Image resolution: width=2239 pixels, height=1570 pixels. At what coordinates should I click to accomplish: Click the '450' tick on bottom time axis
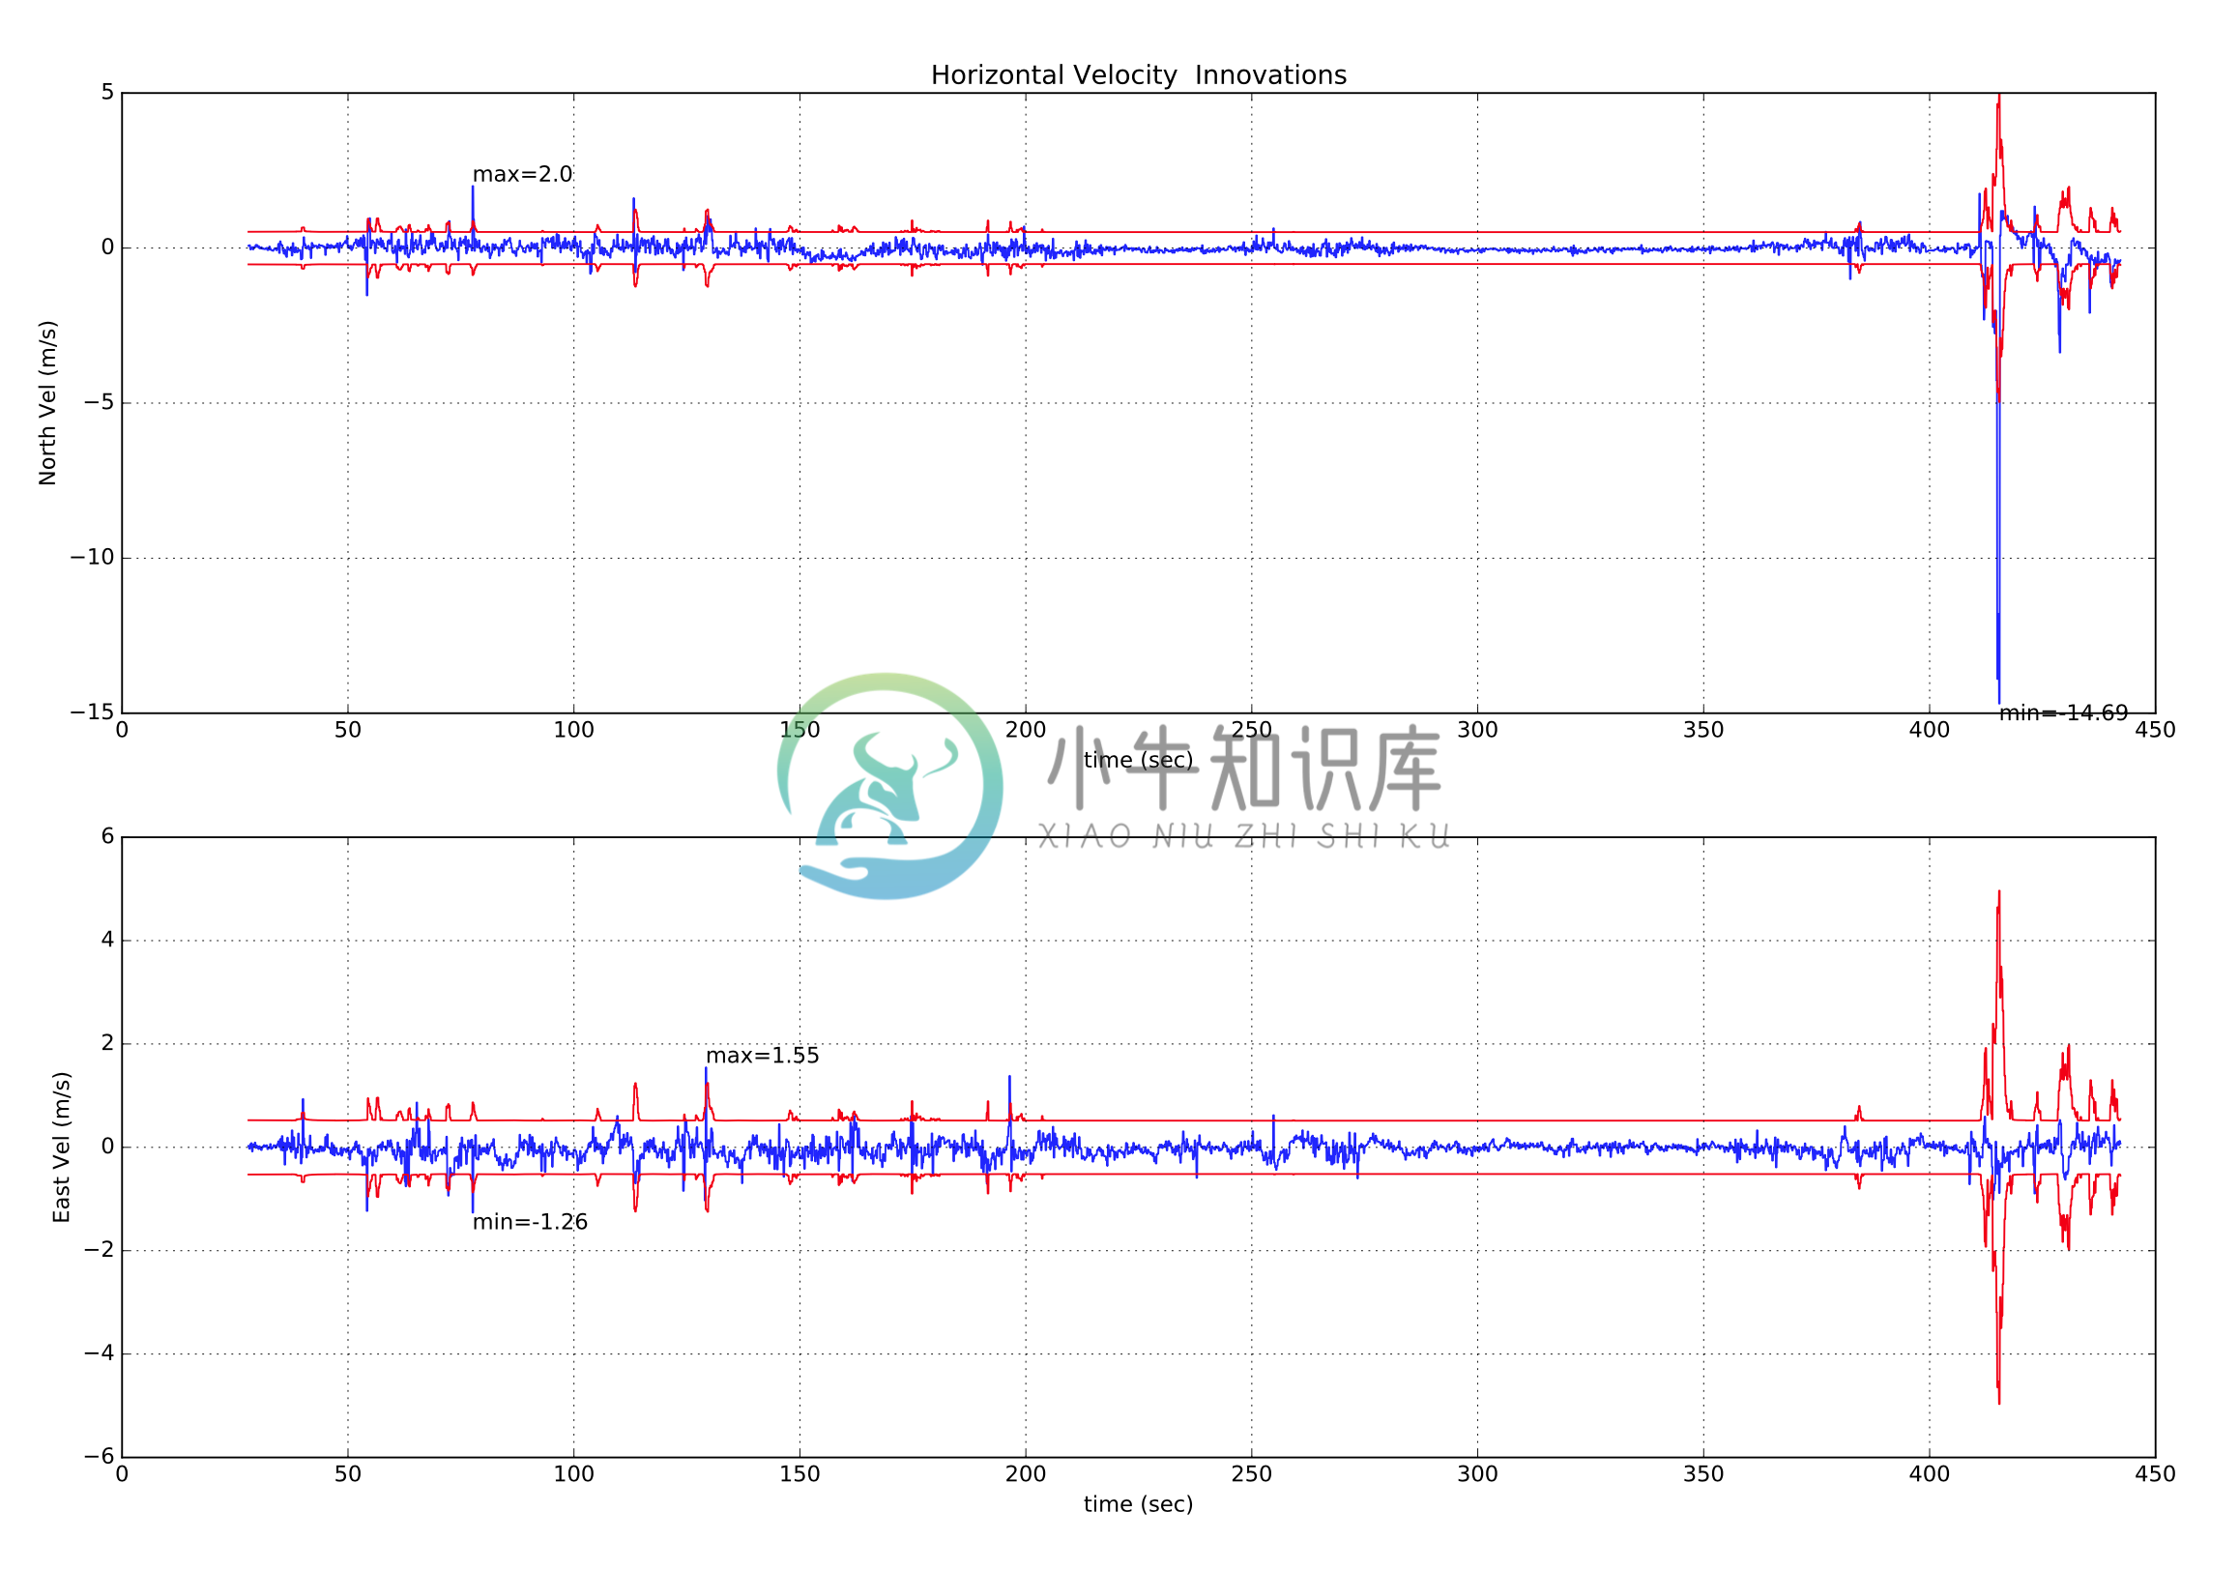pos(2155,1473)
